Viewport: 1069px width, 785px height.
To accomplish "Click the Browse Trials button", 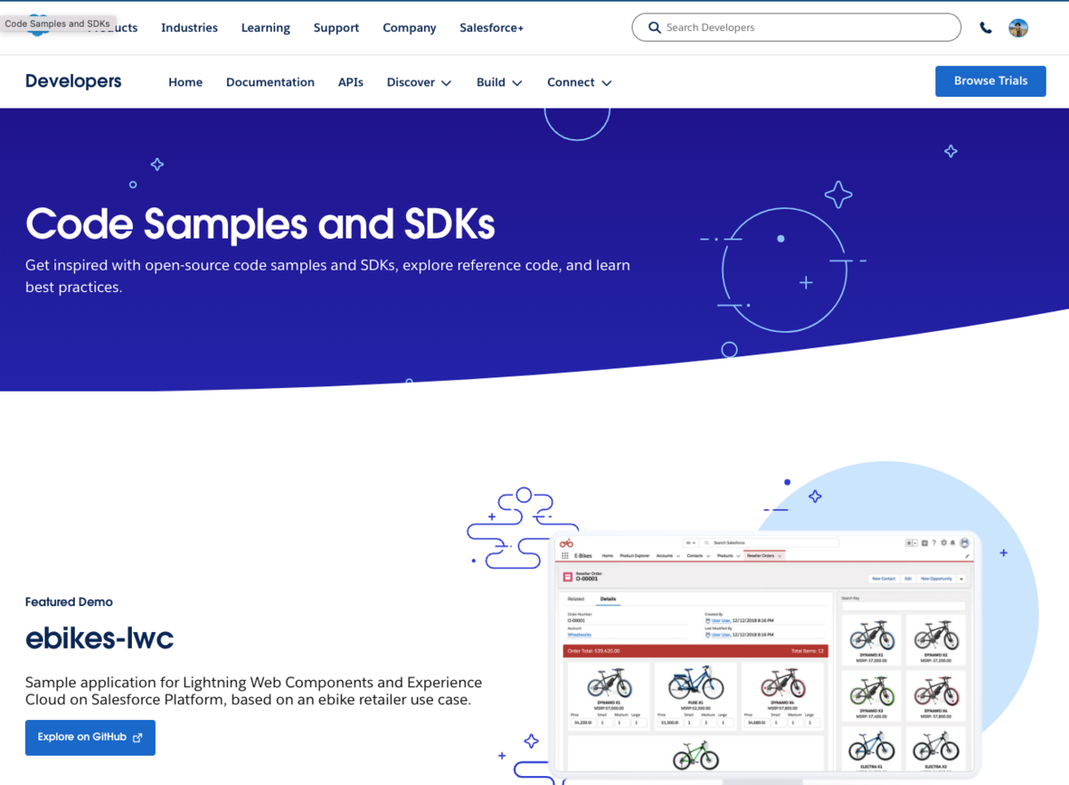I will pyautogui.click(x=990, y=81).
